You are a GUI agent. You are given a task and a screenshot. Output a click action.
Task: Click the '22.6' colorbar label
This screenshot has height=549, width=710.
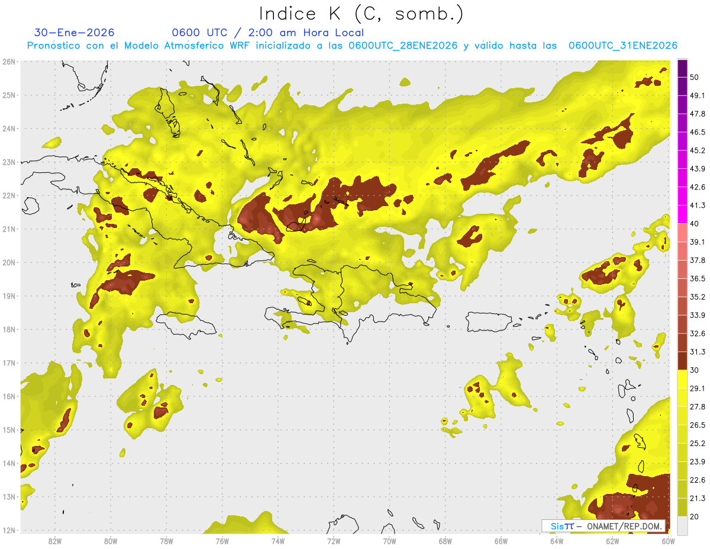coord(698,480)
